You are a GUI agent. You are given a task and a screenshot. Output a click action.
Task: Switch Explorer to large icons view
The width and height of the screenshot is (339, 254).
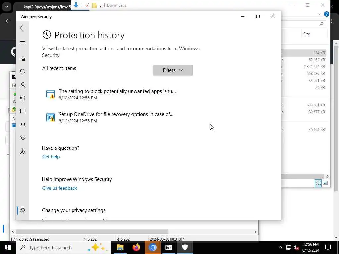(x=325, y=183)
